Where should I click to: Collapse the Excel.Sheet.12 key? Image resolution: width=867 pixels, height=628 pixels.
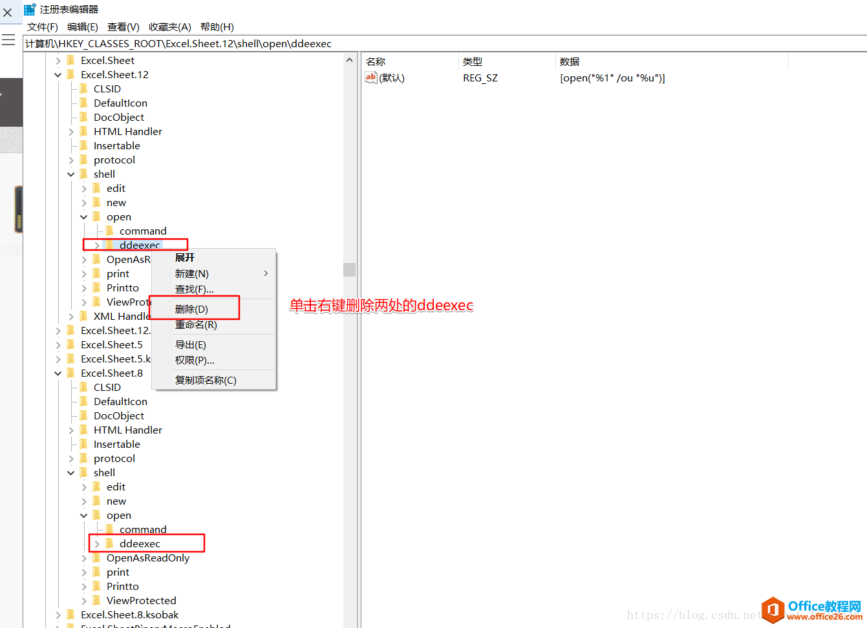tap(58, 74)
